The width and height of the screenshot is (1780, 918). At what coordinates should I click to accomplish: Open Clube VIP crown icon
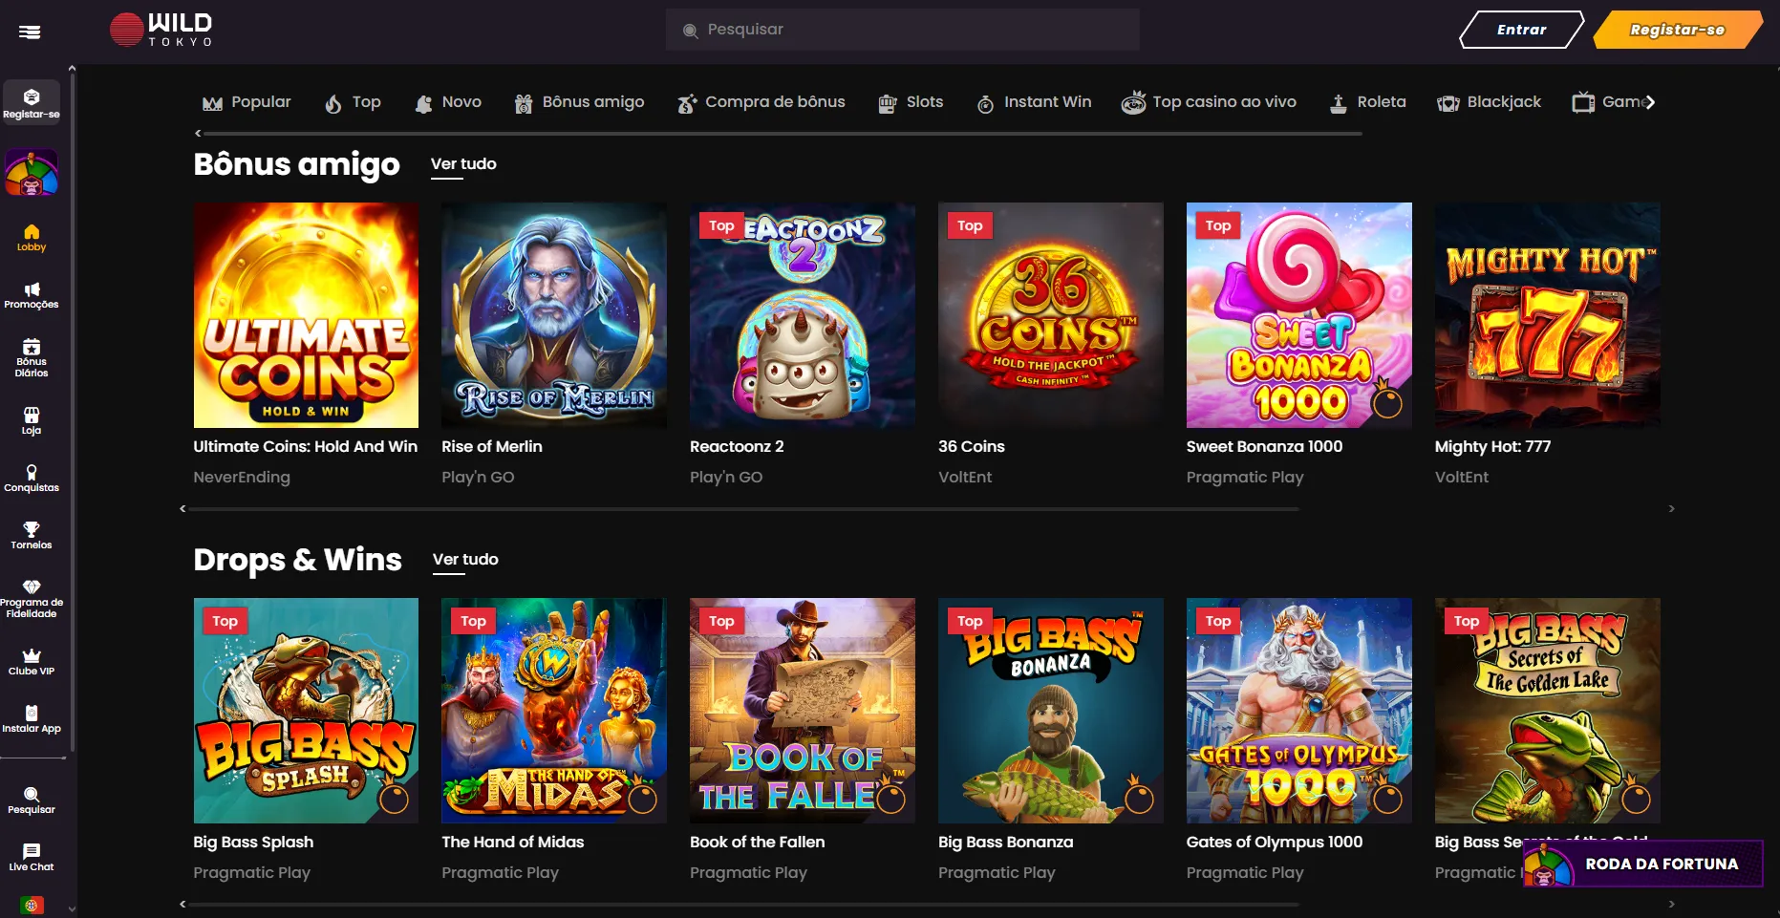[32, 662]
